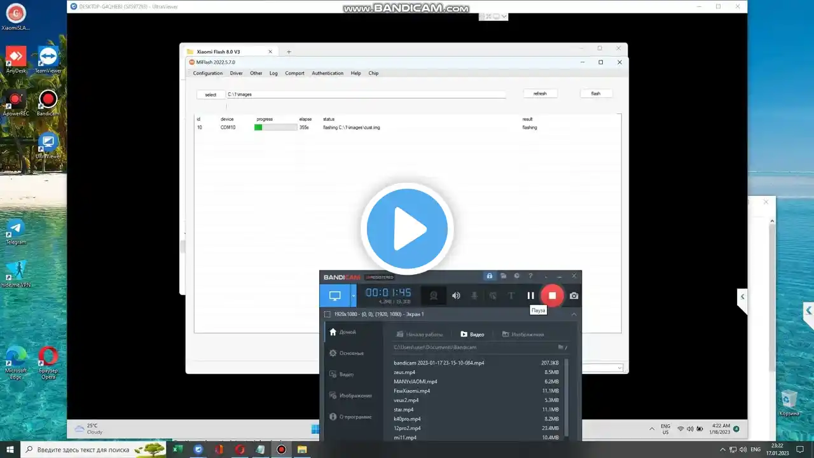Open Изображения settings in Bandicam sidebar
Image resolution: width=814 pixels, height=458 pixels.
351,396
